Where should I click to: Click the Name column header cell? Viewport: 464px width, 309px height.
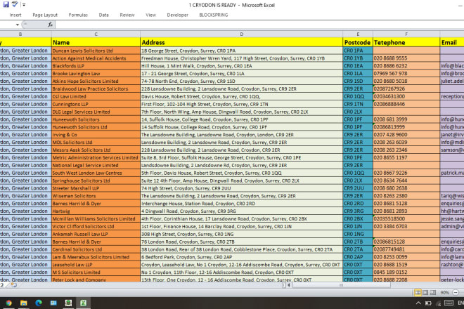pyautogui.click(x=96, y=42)
